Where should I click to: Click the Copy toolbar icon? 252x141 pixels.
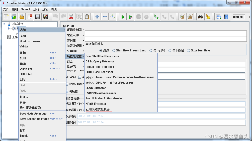(x=79, y=17)
